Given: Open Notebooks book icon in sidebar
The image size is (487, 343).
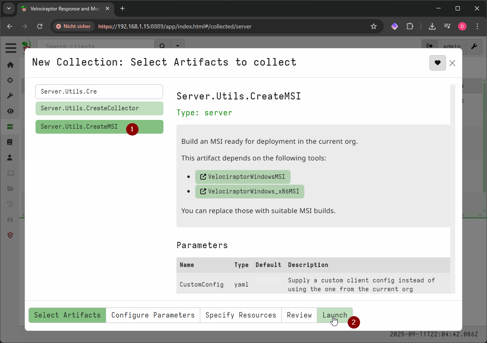Looking at the screenshot, I should pos(10,142).
